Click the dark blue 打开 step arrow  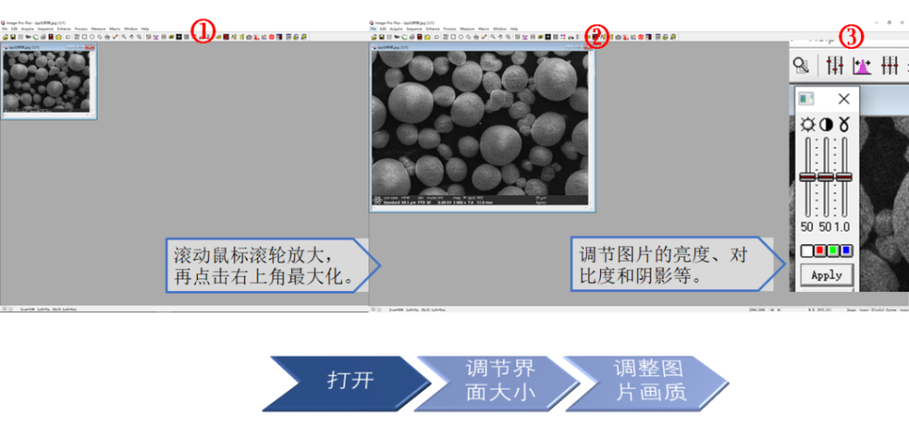click(343, 381)
